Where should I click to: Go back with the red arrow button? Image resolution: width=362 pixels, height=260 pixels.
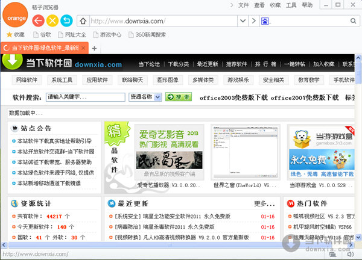tap(39, 20)
